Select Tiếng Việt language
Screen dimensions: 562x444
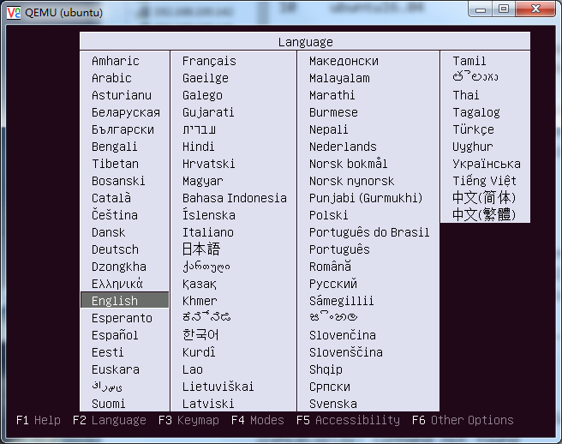[x=484, y=180]
